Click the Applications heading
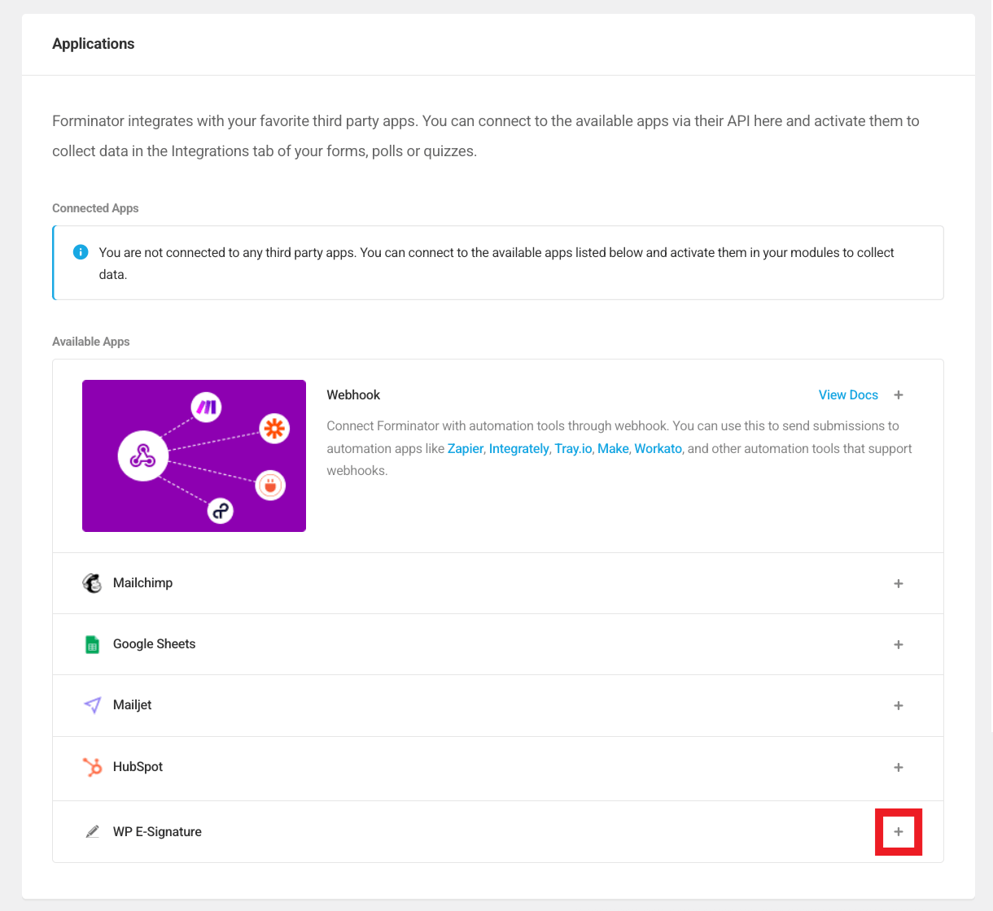The image size is (993, 911). [x=94, y=44]
